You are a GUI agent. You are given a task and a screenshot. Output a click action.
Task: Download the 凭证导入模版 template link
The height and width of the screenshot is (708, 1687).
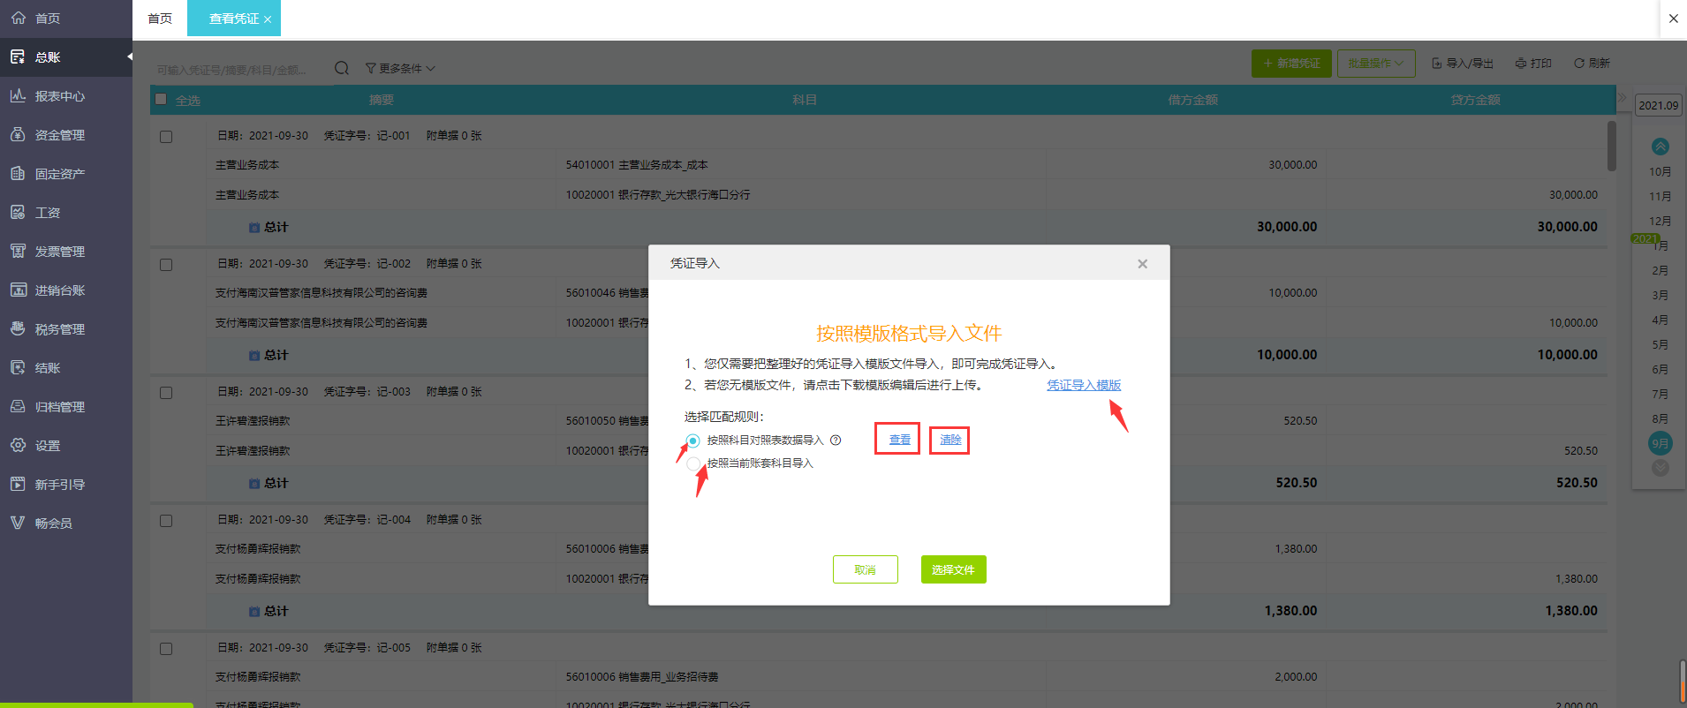(1083, 385)
